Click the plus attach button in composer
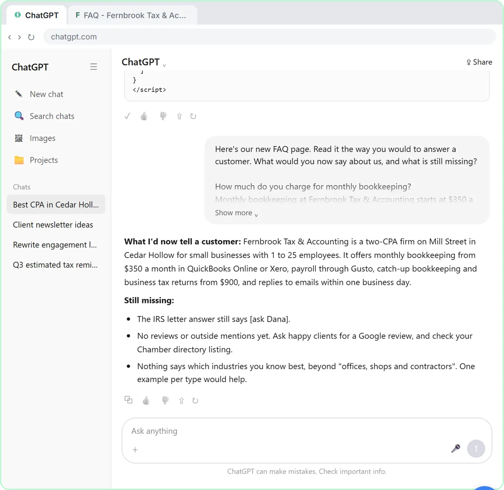The image size is (504, 490). click(x=135, y=450)
